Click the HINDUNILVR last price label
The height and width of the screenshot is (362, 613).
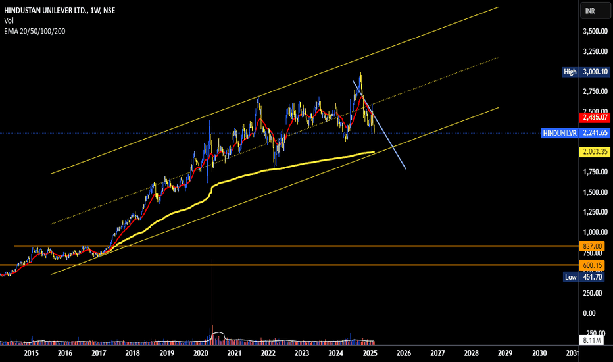(x=576, y=133)
